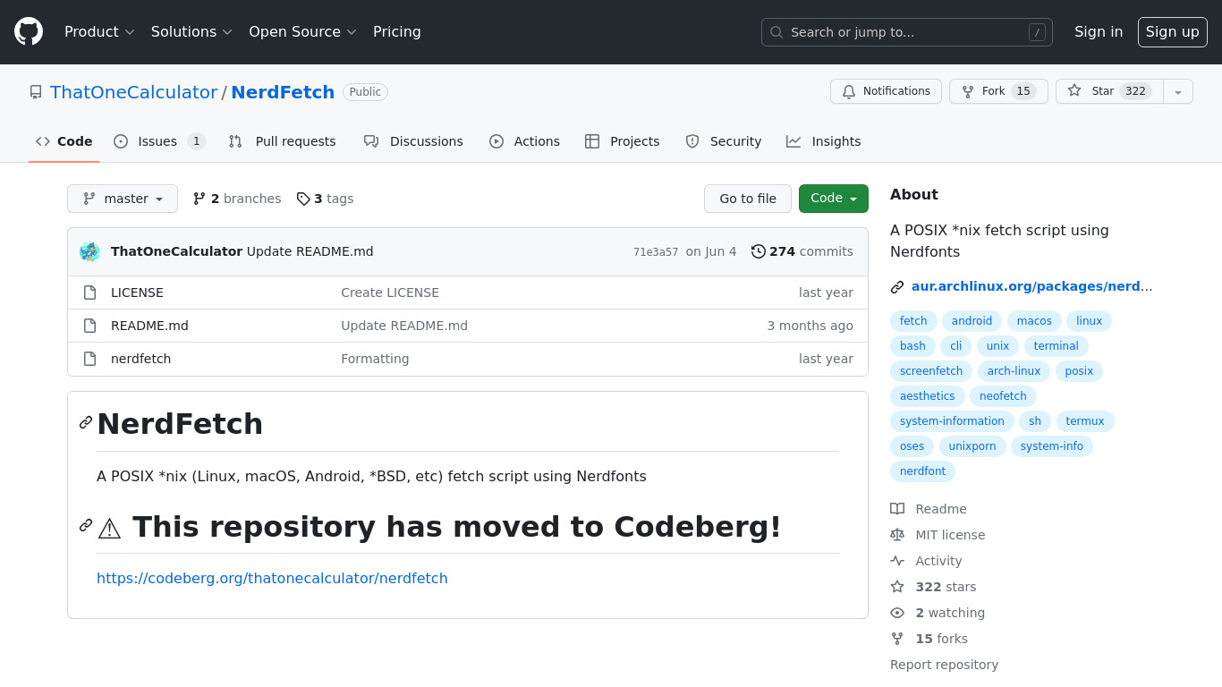Focus the Search or jump to field

(907, 32)
